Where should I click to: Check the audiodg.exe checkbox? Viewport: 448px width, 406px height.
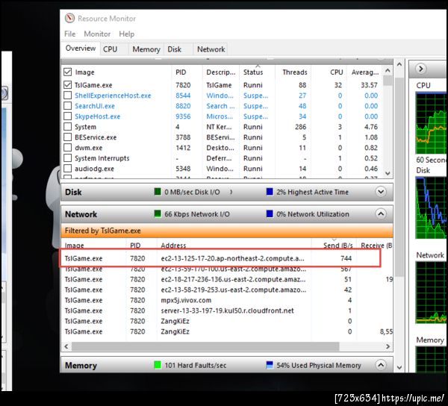coord(68,169)
